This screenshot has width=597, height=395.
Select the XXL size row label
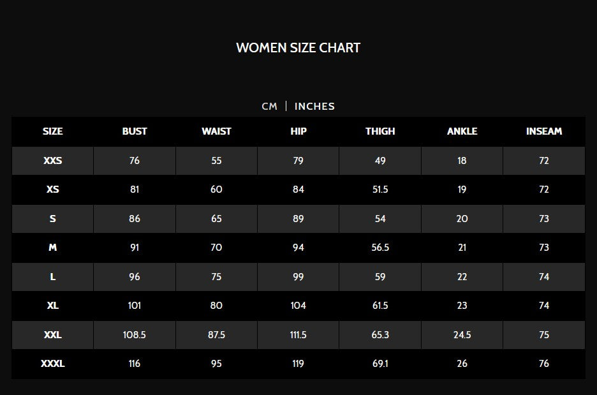(53, 335)
